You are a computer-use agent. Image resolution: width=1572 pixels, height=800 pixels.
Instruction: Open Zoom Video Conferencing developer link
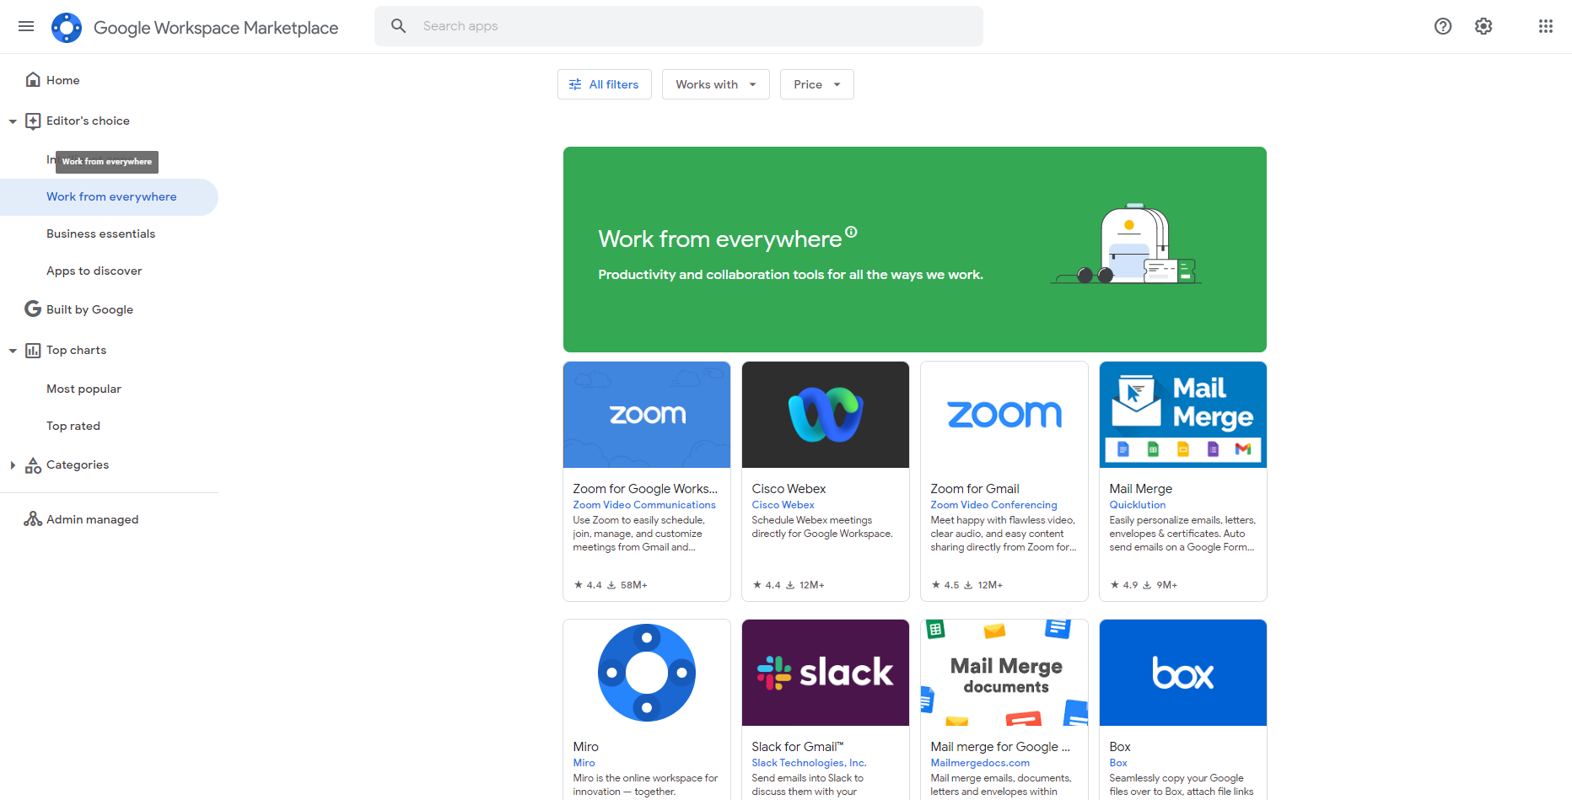coord(993,505)
